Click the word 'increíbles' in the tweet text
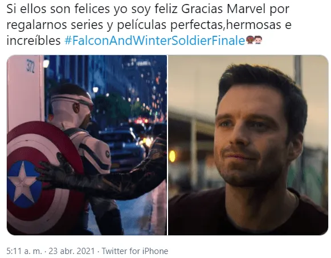The height and width of the screenshot is (258, 331). click(x=34, y=40)
